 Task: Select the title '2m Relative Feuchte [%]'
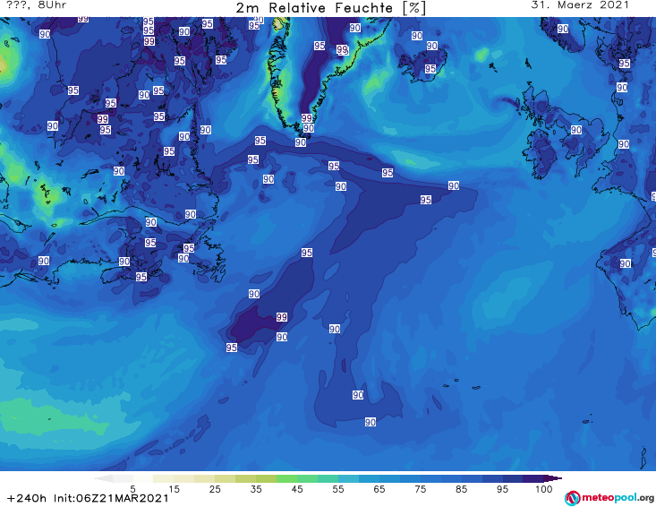[330, 8]
